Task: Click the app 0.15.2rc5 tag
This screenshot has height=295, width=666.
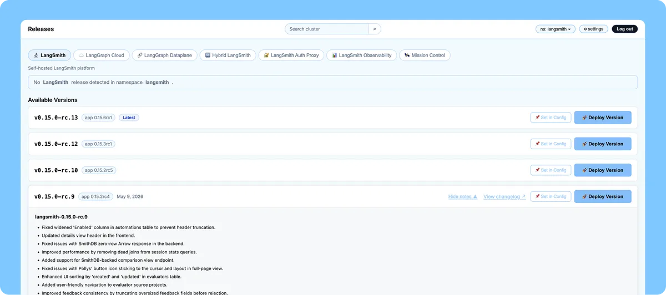Action: [x=99, y=170]
